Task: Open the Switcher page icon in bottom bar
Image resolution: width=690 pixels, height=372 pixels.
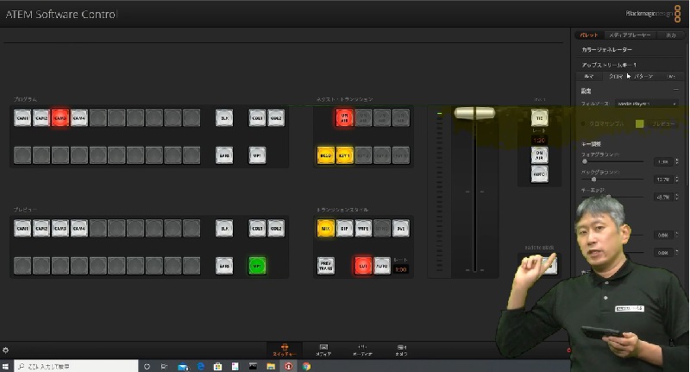Action: tap(285, 350)
